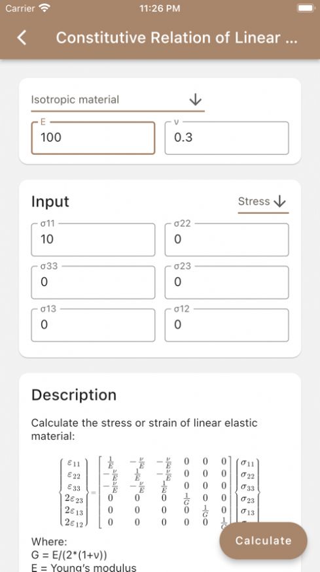Select the ν Poisson ratio field
The image size is (320, 572).
227,138
